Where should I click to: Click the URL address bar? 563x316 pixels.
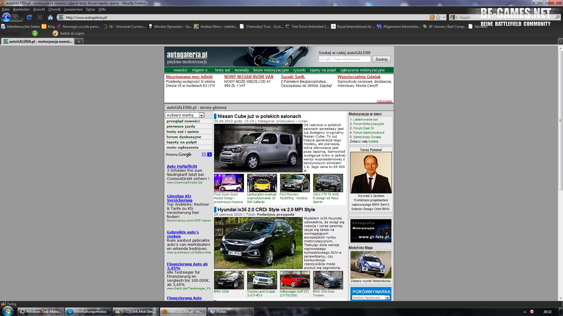(246, 17)
